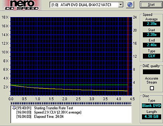This screenshot has height=126, width=163.
Task: Click the log entry icon beside 15:40:01
Action: 14,108
